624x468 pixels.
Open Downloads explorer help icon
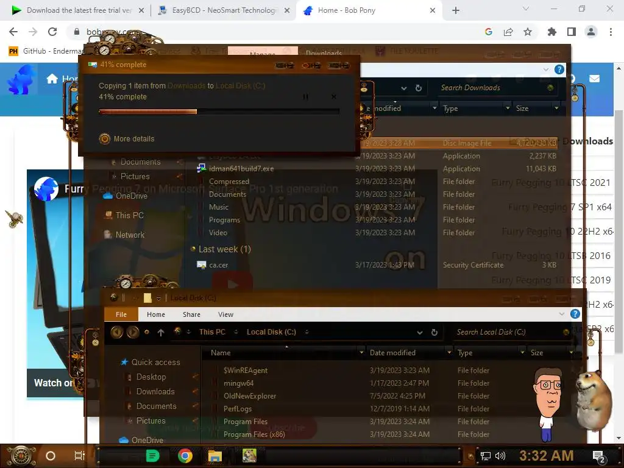pyautogui.click(x=559, y=69)
